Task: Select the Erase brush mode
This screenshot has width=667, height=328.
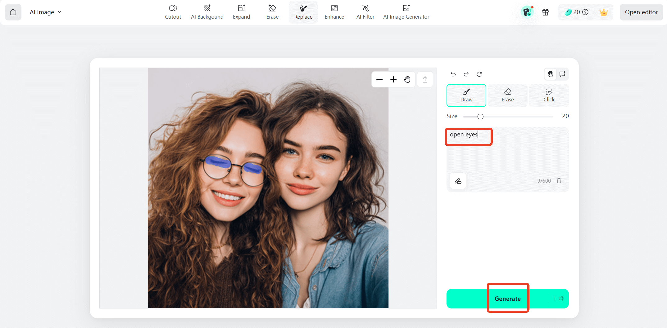Action: pyautogui.click(x=507, y=95)
